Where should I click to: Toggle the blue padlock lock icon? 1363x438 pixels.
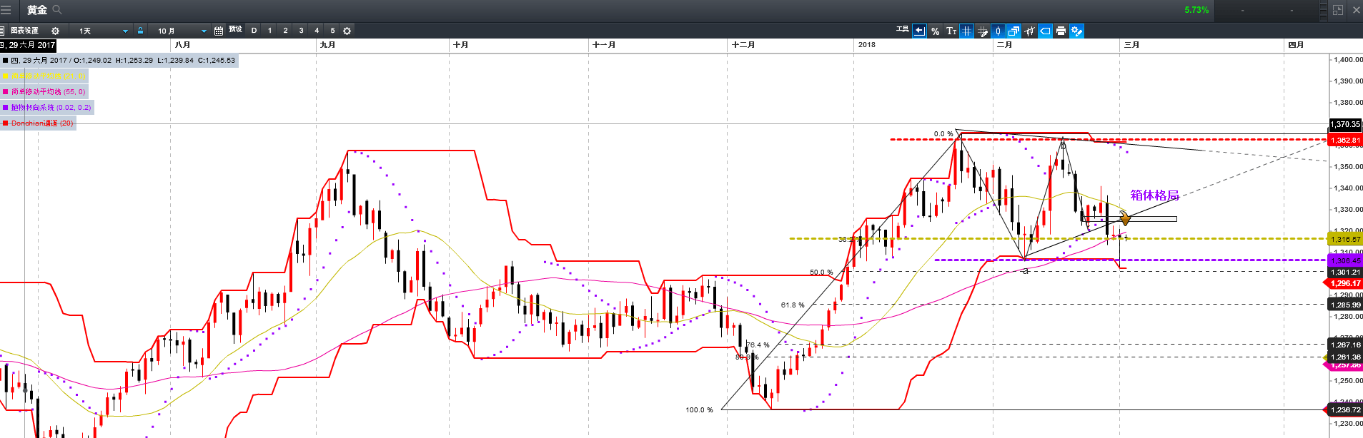[x=141, y=31]
